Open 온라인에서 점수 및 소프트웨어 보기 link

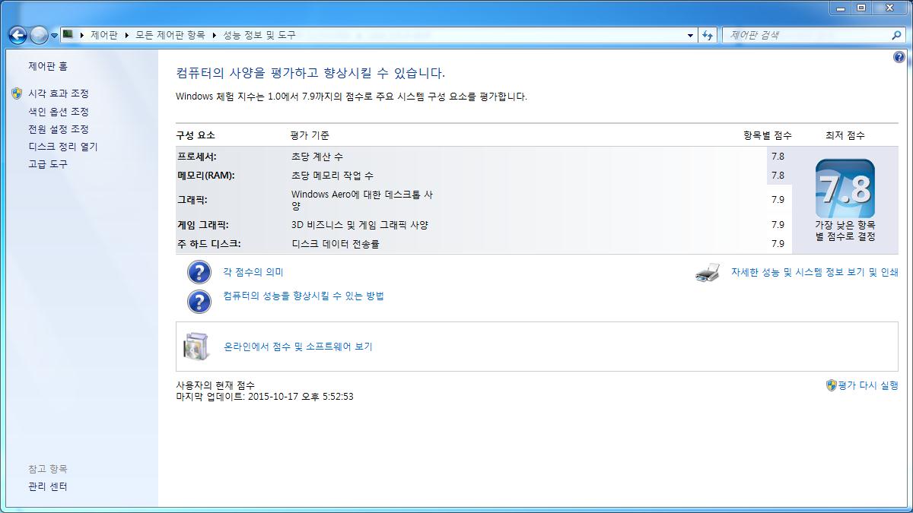click(298, 347)
